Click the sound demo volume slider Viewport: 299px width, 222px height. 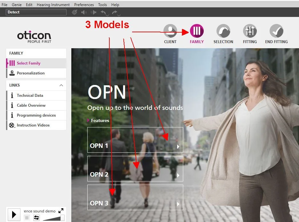click(54, 218)
